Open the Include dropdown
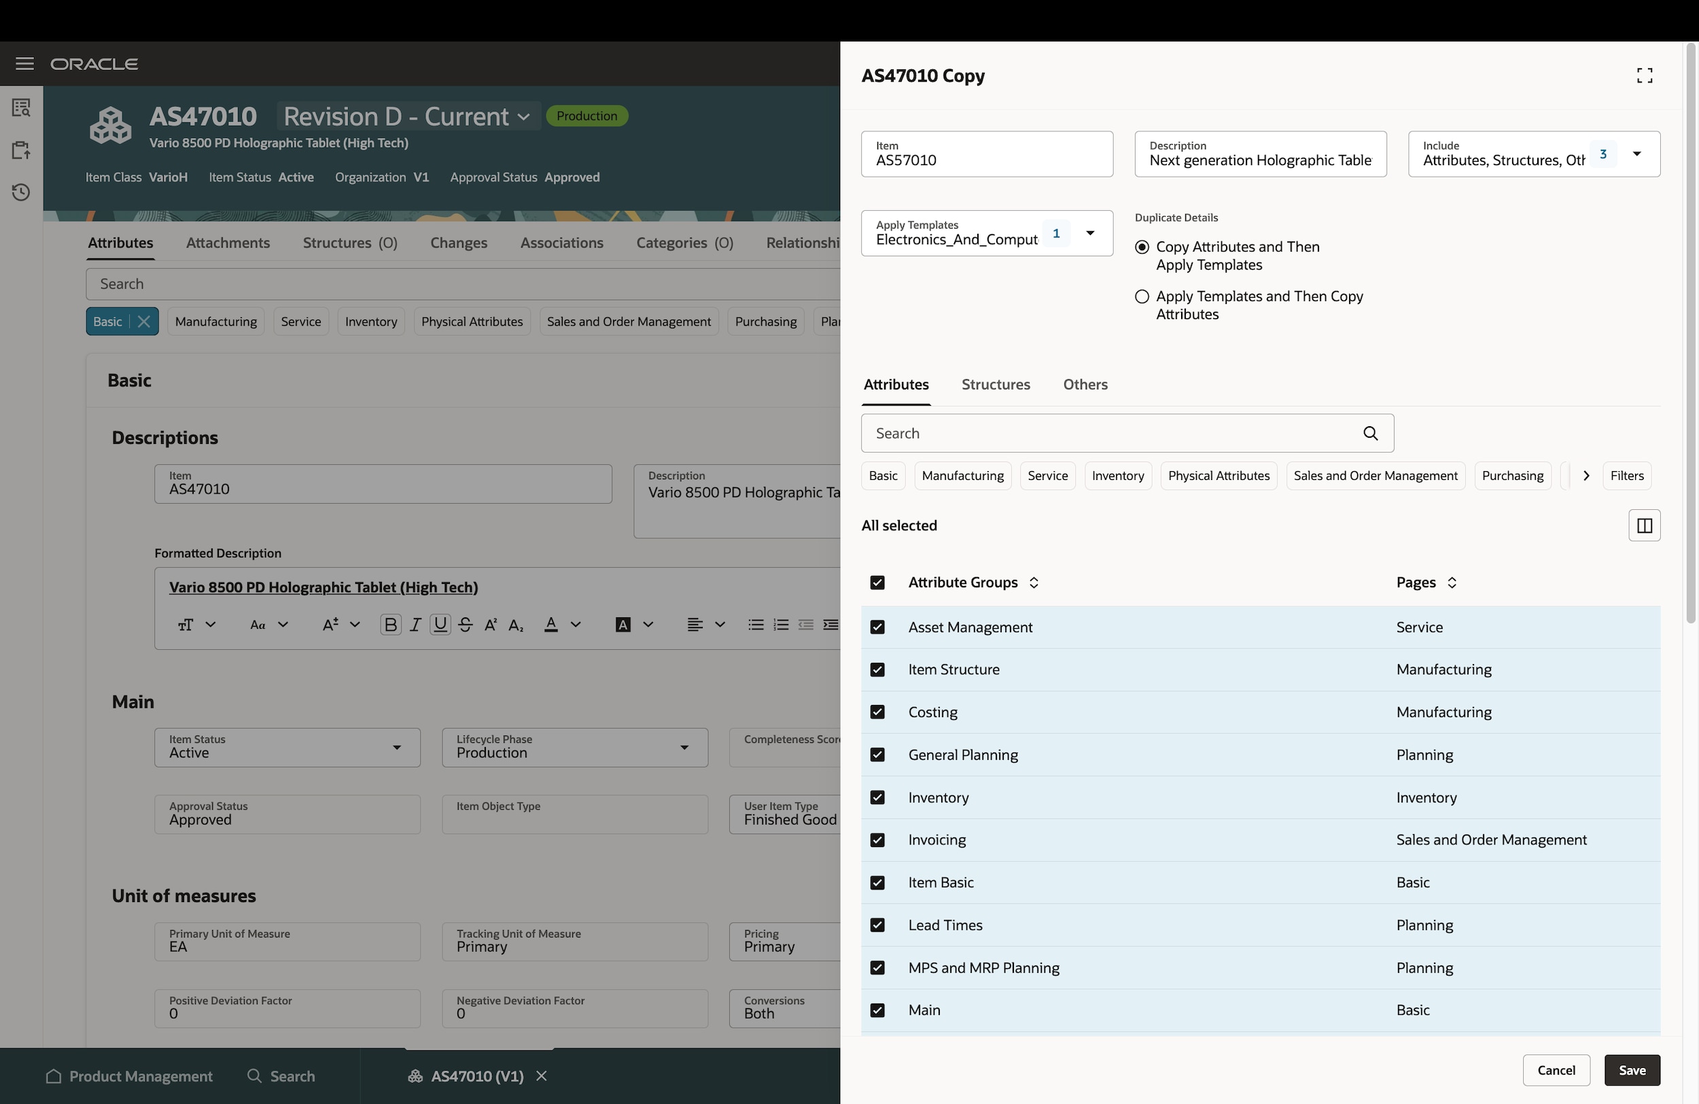The width and height of the screenshot is (1699, 1104). coord(1636,154)
